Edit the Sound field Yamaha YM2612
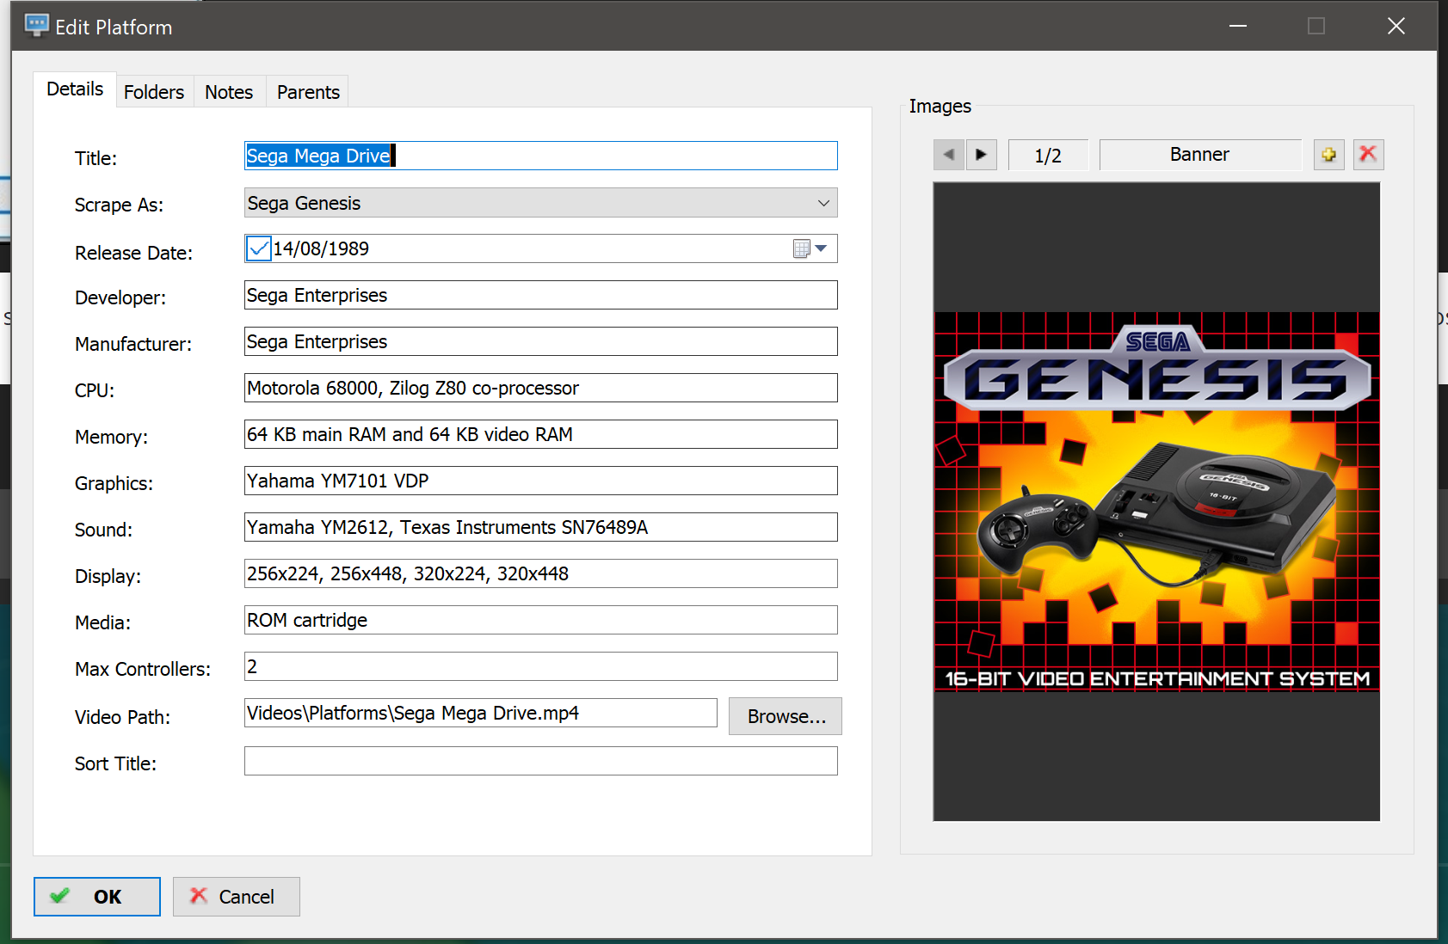The height and width of the screenshot is (944, 1448). 541,527
